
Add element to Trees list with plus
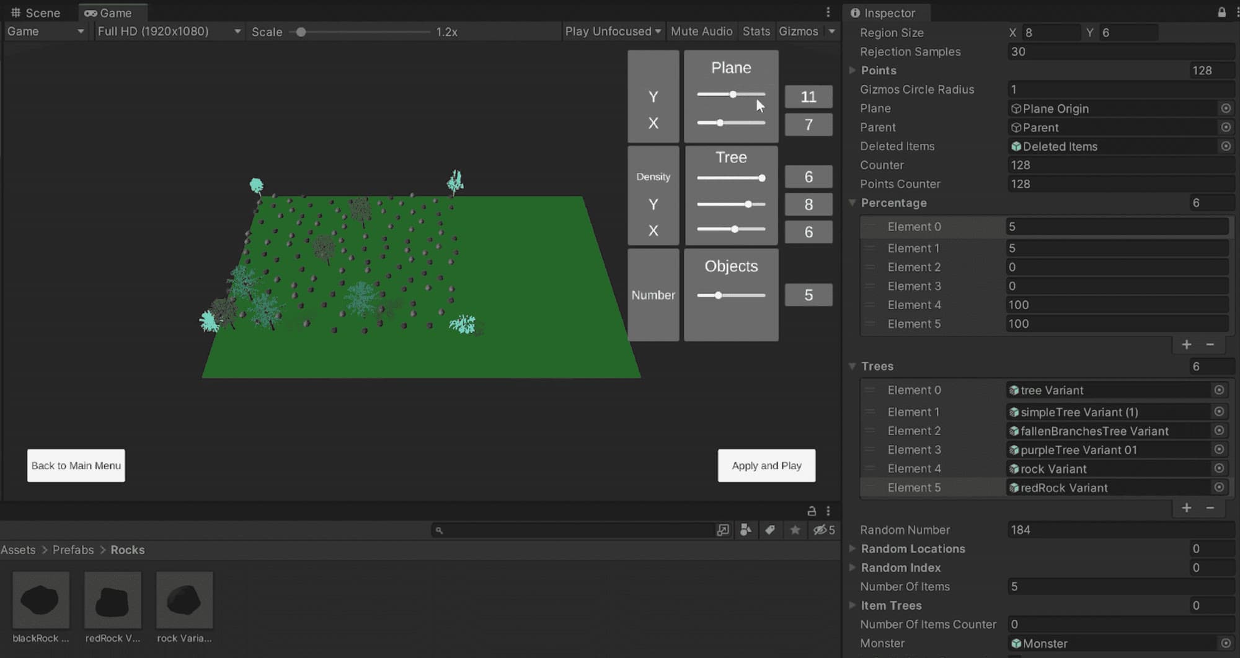pos(1187,508)
